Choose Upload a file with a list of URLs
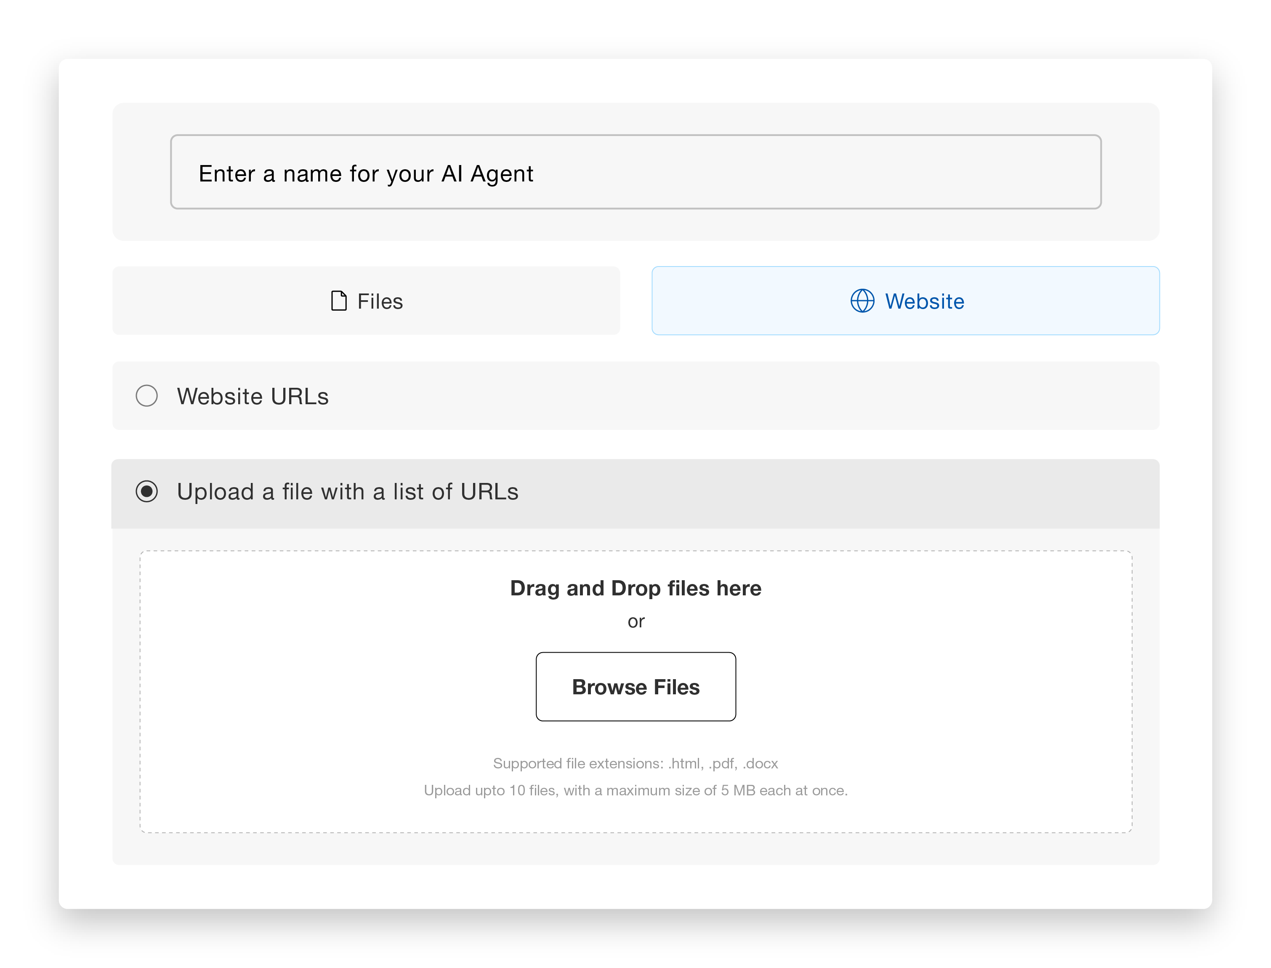This screenshot has height=968, width=1271. coord(147,491)
